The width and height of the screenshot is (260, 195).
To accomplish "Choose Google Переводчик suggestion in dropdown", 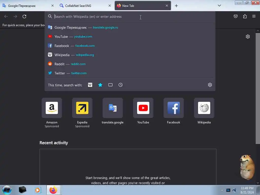I will (x=130, y=27).
